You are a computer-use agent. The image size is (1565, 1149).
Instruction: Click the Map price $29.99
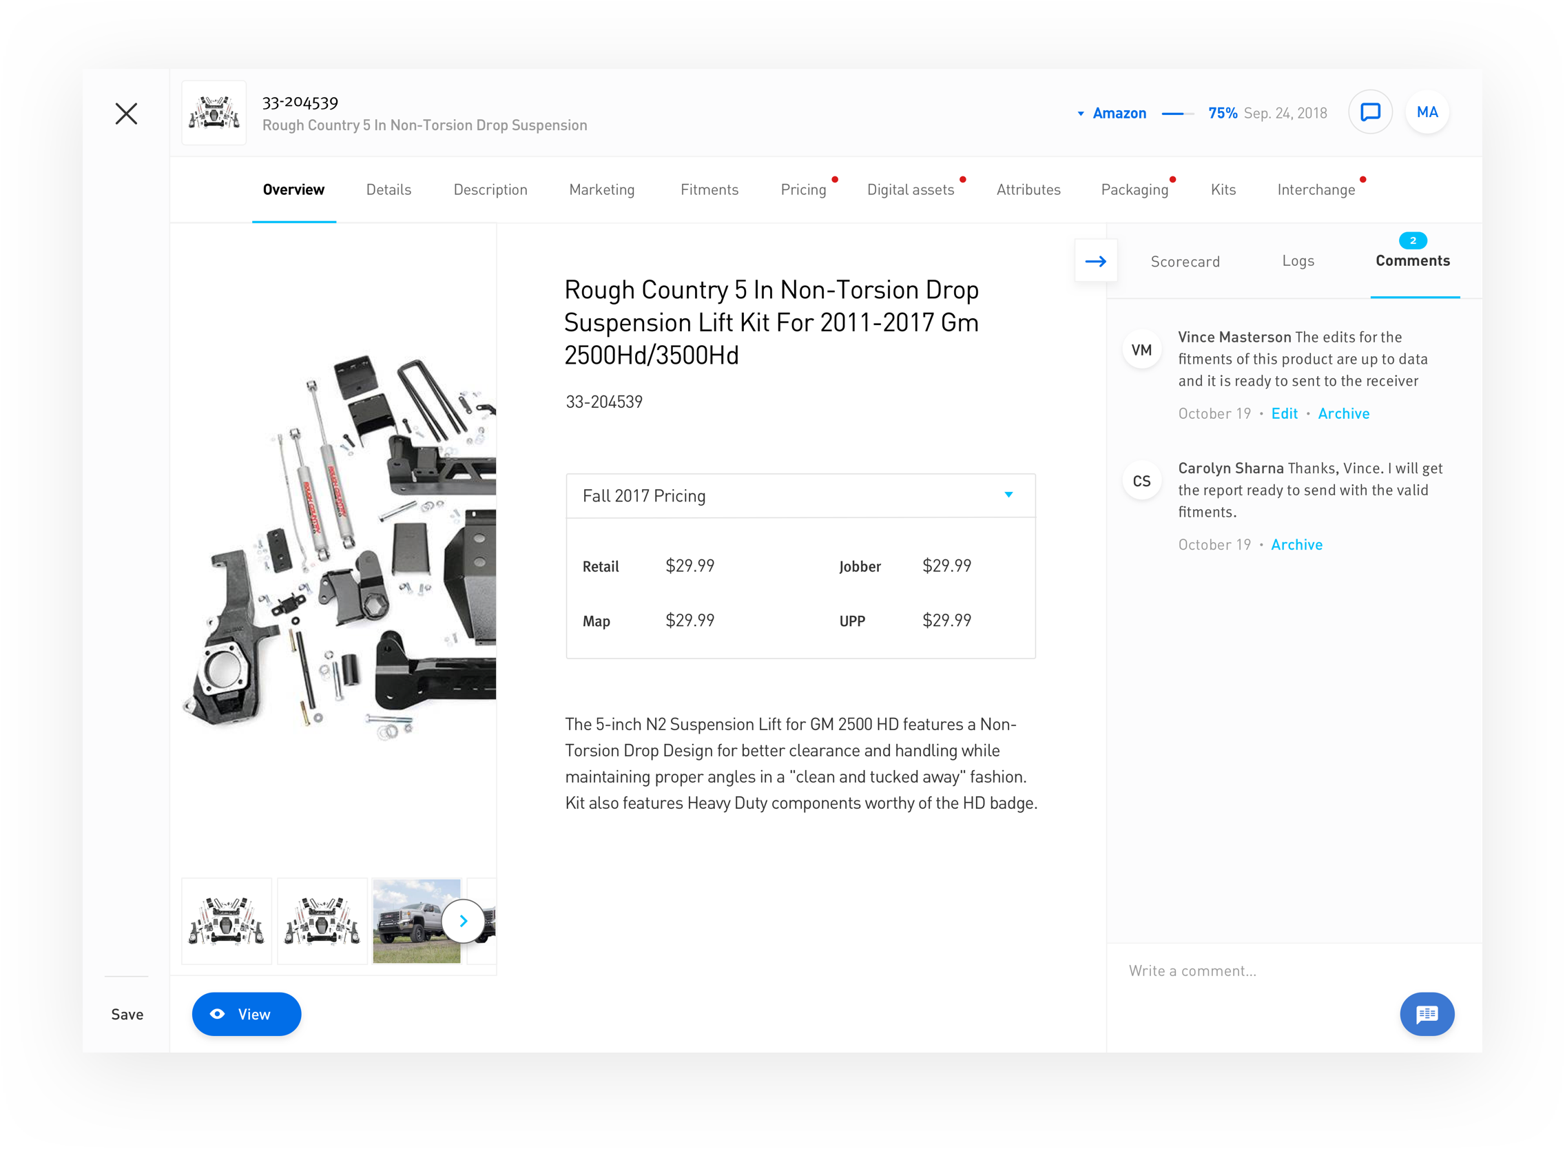(x=690, y=621)
